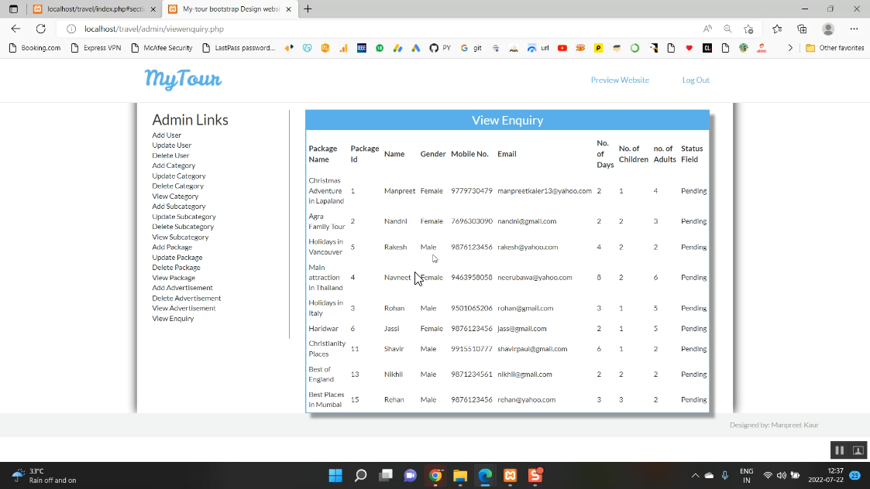The height and width of the screenshot is (489, 870).
Task: Click Add Package in Admin Links
Action: (x=172, y=248)
